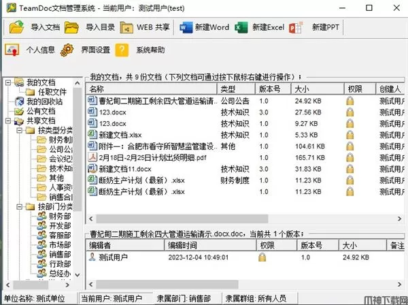Click the 财务部 department people icon

pyautogui.click(x=41, y=216)
